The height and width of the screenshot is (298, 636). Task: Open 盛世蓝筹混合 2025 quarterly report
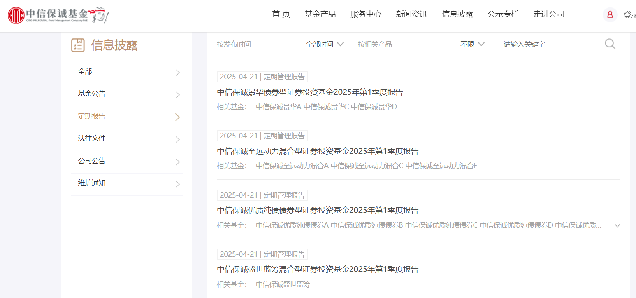(317, 269)
